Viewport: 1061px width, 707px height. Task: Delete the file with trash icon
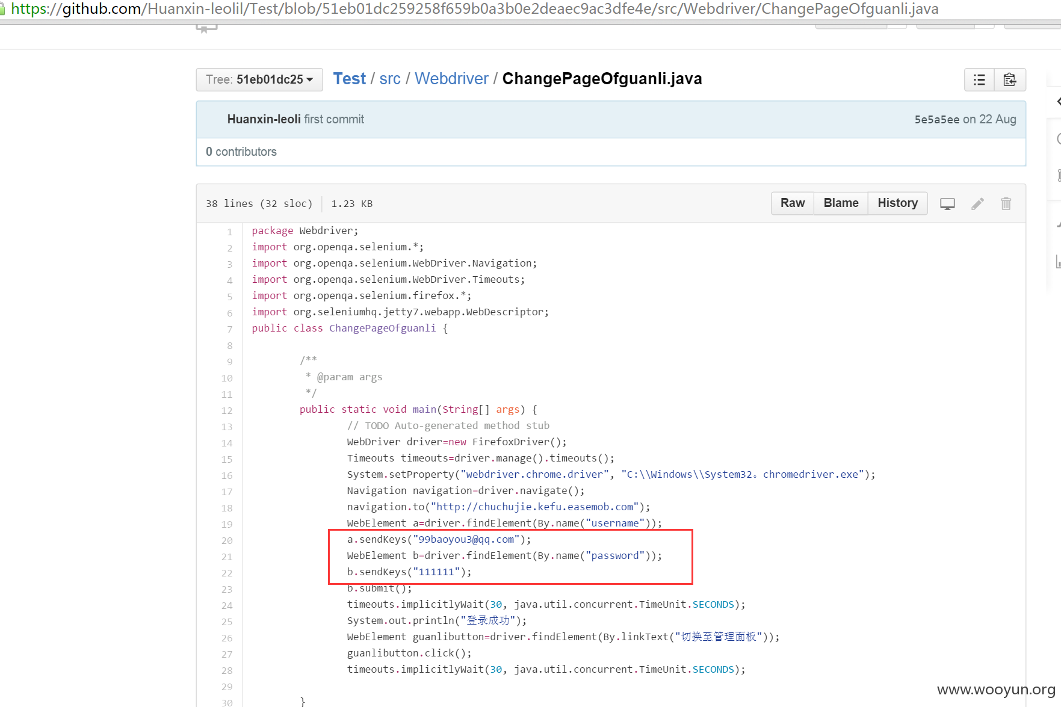pos(1006,204)
